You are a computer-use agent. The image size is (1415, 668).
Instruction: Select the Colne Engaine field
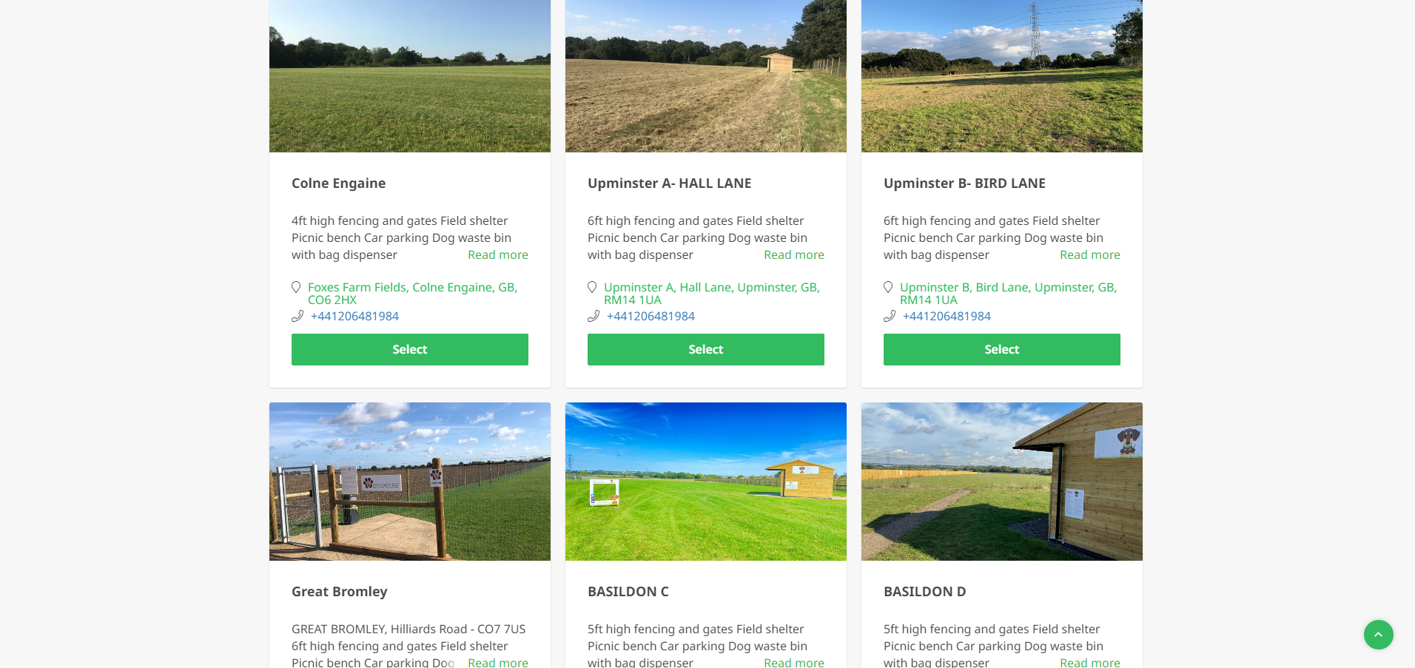[410, 349]
